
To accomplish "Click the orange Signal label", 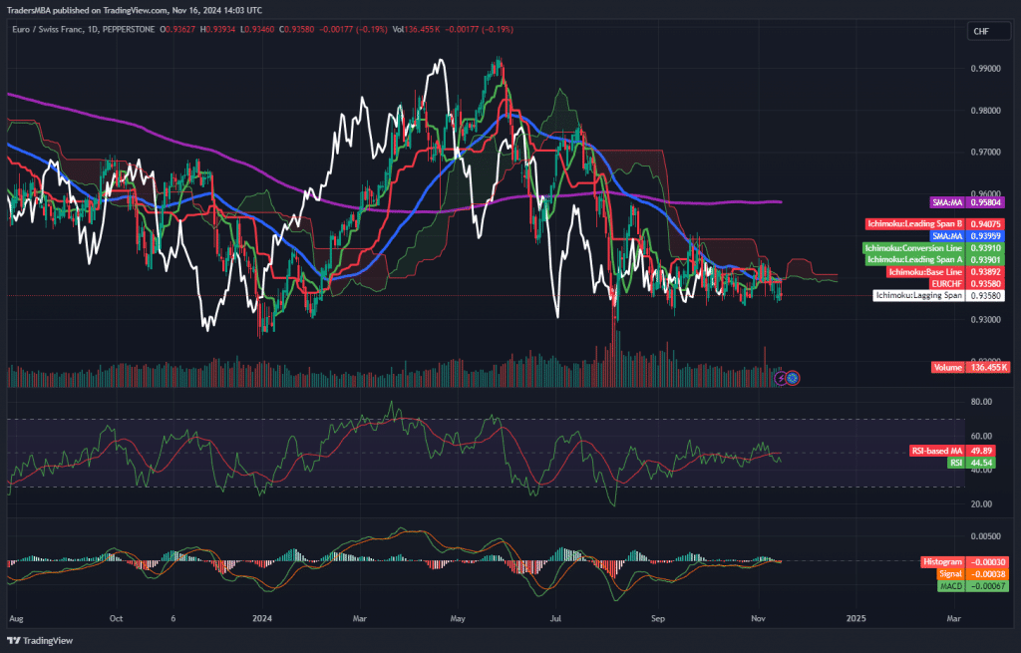I will tap(949, 573).
